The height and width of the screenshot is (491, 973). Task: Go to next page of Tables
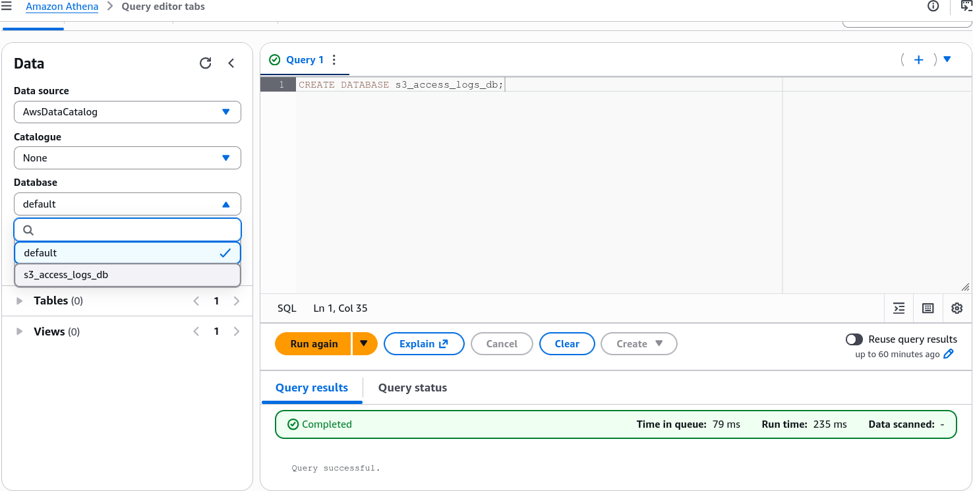point(237,301)
